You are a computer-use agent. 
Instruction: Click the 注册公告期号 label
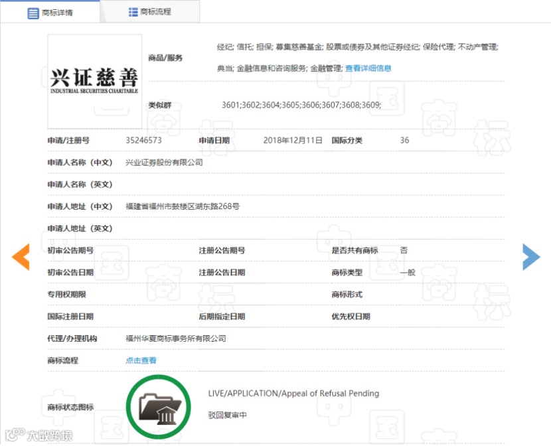click(222, 250)
